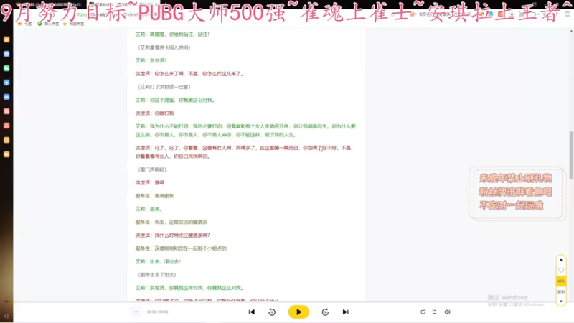Click the collapse sidebar arrow at bottom left
574x323 pixels.
pos(6,316)
